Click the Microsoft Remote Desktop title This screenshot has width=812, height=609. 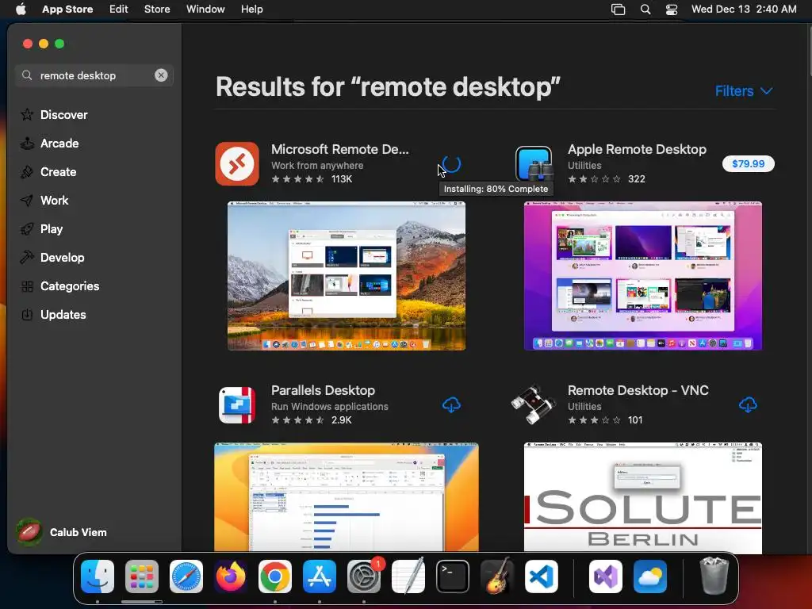click(339, 149)
